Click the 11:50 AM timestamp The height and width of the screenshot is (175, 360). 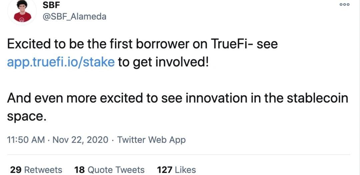point(26,140)
